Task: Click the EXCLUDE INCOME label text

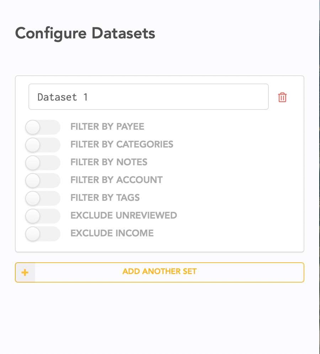Action: point(112,233)
